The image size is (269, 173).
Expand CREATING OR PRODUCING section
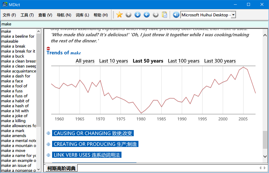[48, 144]
